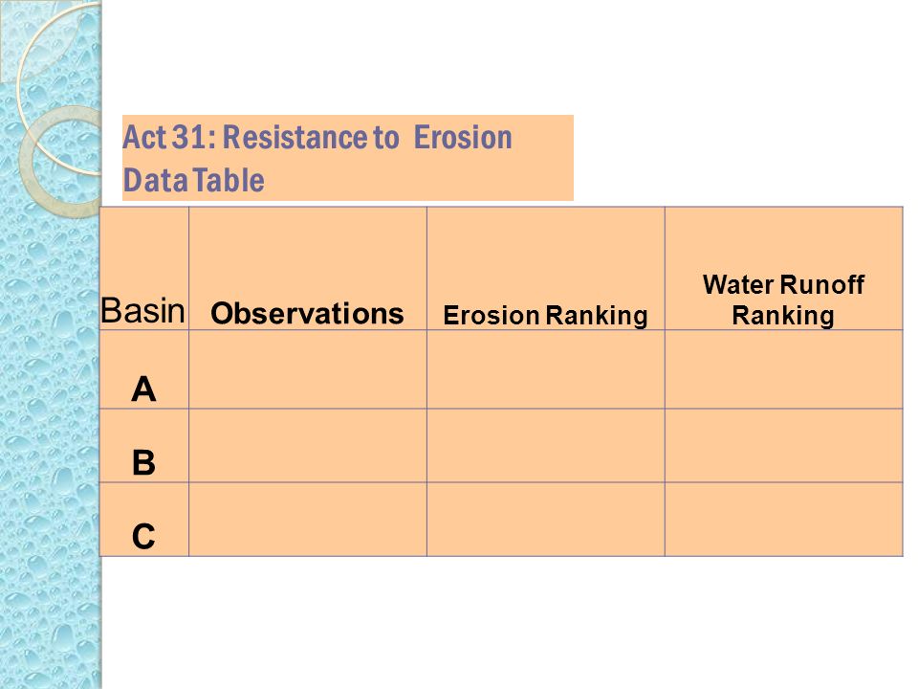Click Water Runoff Ranking cell for Basin A
This screenshot has height=689, width=918.
point(784,369)
